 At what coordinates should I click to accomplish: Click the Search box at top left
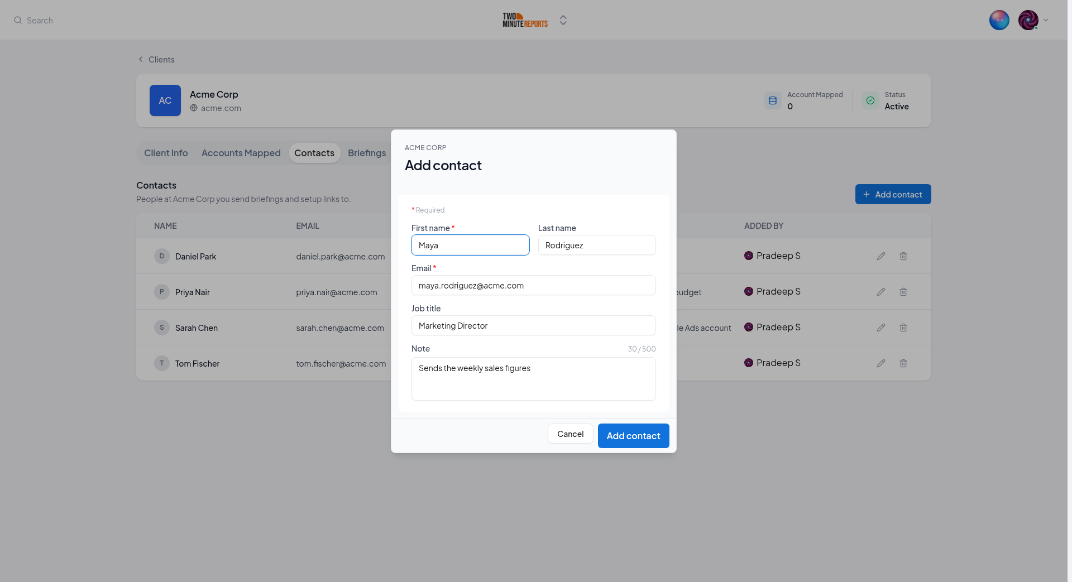coord(33,20)
